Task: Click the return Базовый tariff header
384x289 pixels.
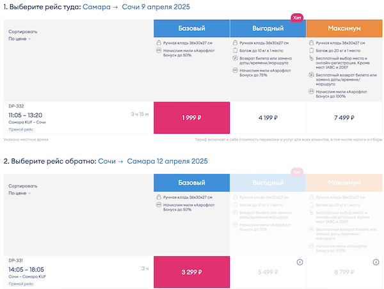Action: tap(191, 182)
